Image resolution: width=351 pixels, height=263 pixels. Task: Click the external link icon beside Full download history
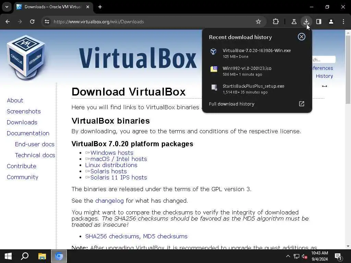pyautogui.click(x=302, y=104)
